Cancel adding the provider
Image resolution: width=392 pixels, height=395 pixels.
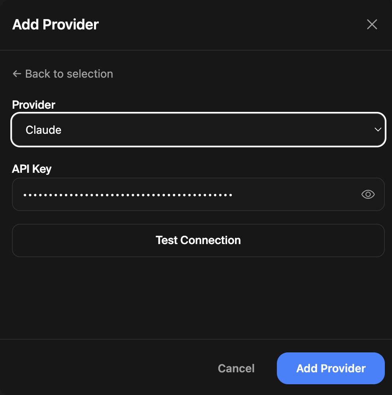[x=236, y=368]
